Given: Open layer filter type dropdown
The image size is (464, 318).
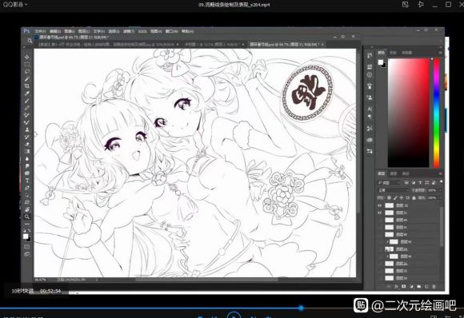Looking at the screenshot, I should (x=389, y=183).
